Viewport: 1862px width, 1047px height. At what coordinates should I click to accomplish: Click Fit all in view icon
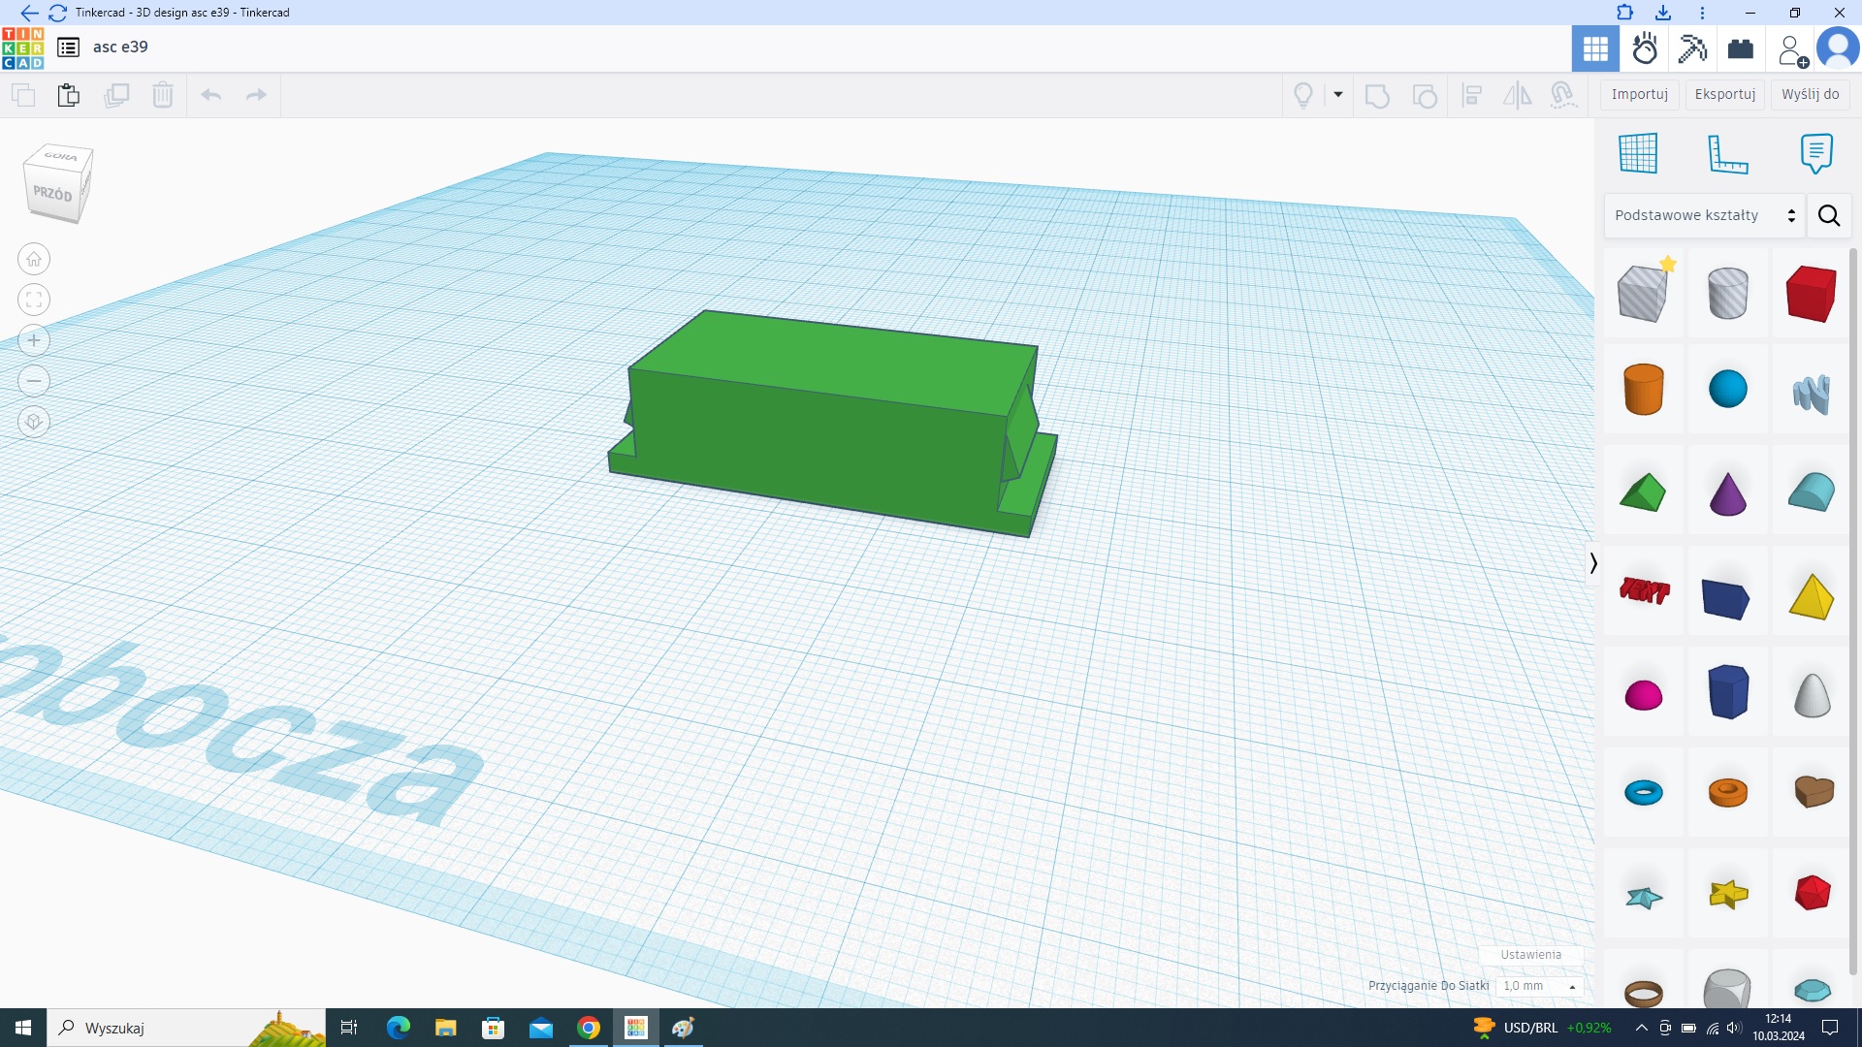pyautogui.click(x=34, y=300)
